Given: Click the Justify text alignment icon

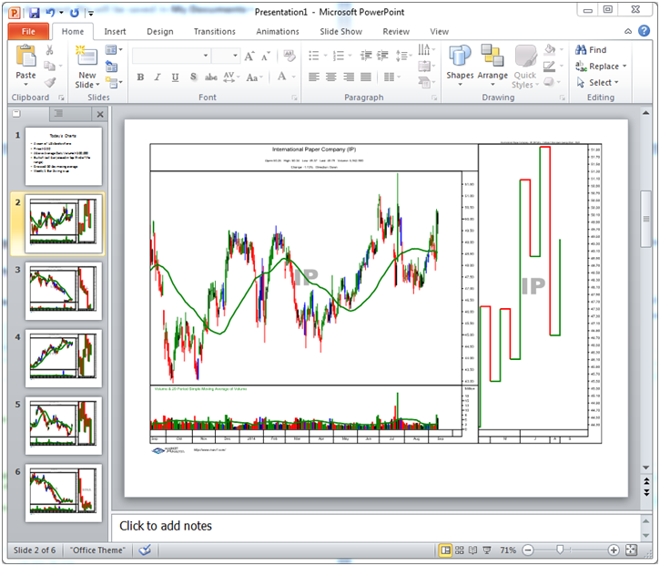Looking at the screenshot, I should click(x=366, y=77).
